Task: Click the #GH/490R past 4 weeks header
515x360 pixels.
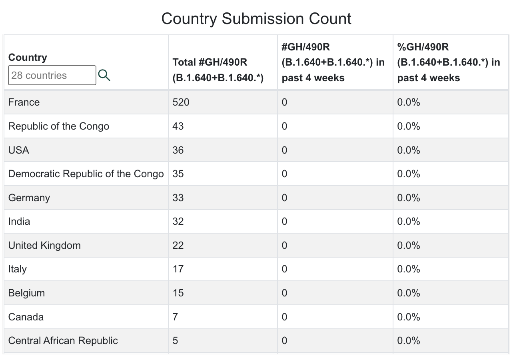Action: (333, 62)
